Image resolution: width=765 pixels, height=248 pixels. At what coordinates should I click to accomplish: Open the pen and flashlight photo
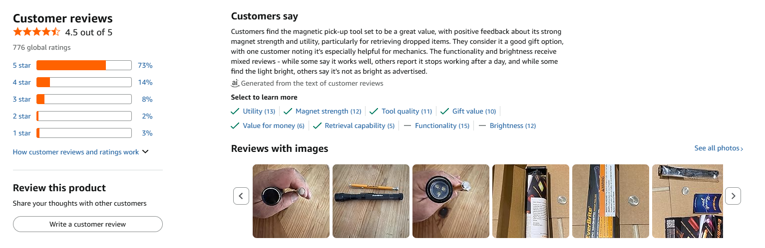(371, 201)
